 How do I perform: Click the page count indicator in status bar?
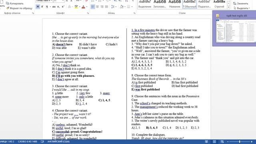pyautogui.click(x=7, y=142)
